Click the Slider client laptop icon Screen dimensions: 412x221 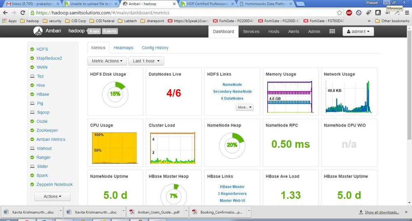pos(32,166)
